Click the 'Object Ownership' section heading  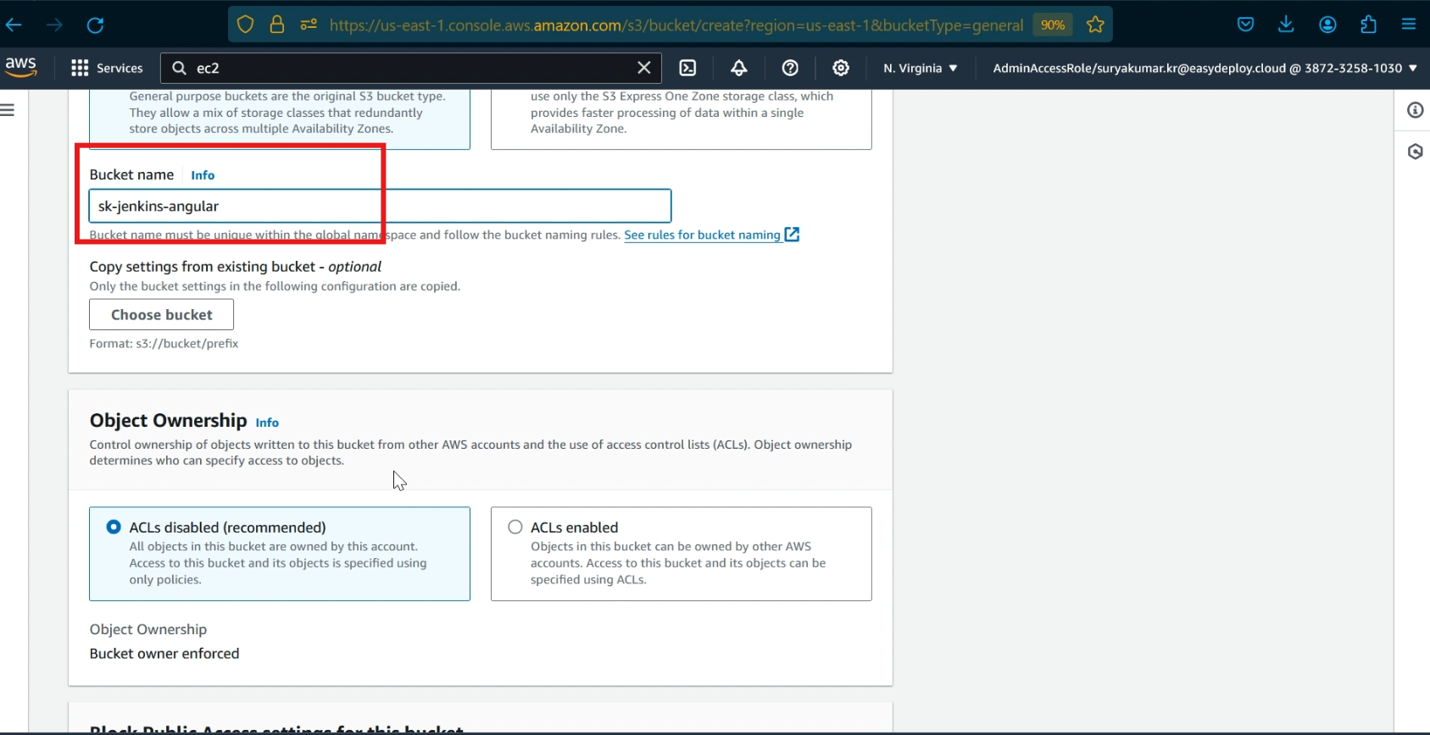pyautogui.click(x=168, y=420)
